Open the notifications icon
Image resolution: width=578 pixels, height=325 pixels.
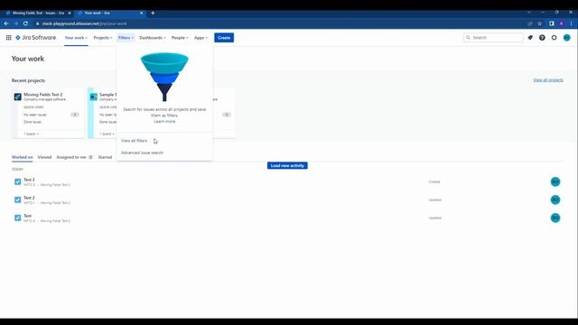530,38
